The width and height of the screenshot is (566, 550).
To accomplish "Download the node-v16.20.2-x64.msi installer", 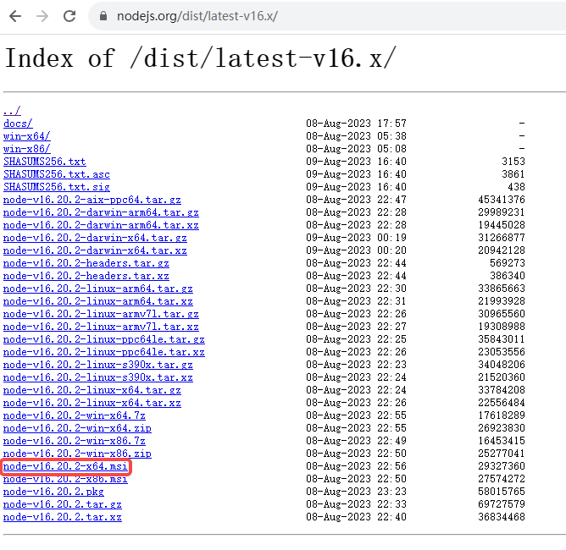I will pyautogui.click(x=65, y=466).
